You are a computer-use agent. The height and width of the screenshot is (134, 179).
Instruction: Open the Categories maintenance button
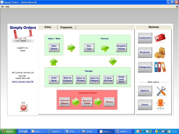pyautogui.click(x=145, y=67)
